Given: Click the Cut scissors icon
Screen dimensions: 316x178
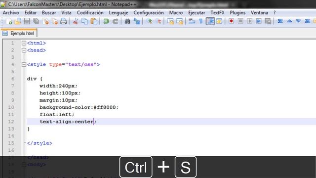Looking at the screenshot, I should click(x=76, y=21).
